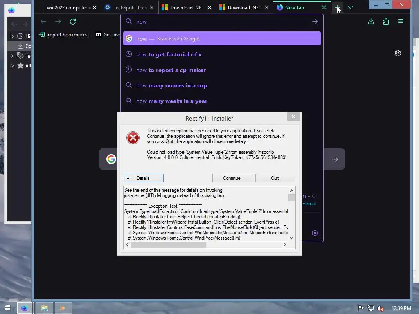Open a new tab with plus button
The width and height of the screenshot is (419, 314).
[337, 7]
